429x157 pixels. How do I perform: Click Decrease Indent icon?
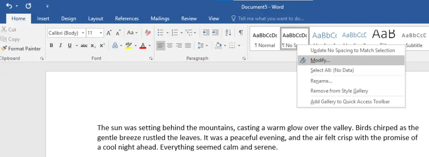(x=206, y=33)
